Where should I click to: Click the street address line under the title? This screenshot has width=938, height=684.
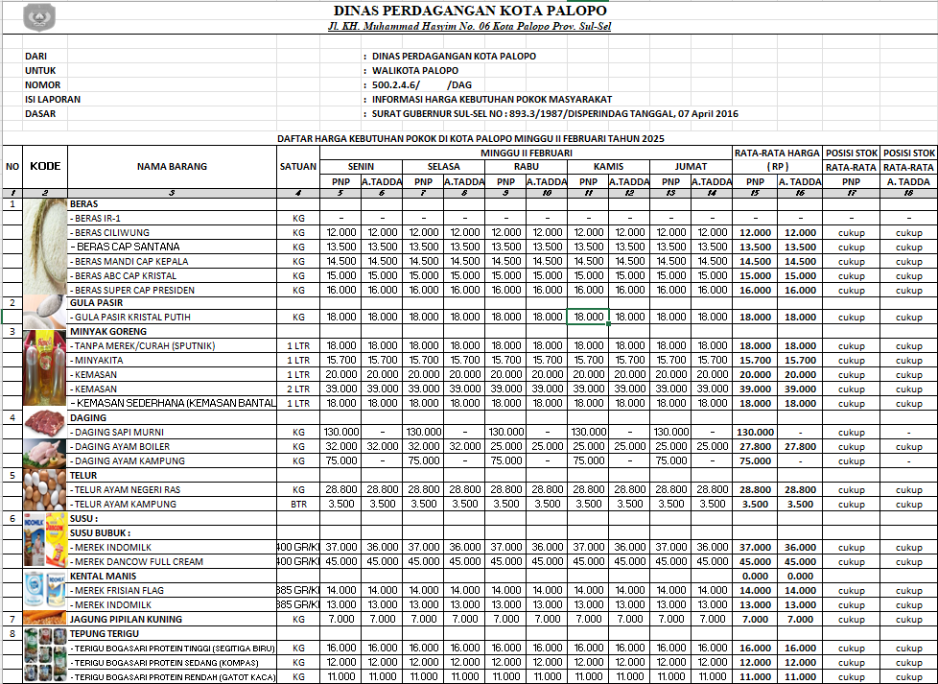click(470, 26)
